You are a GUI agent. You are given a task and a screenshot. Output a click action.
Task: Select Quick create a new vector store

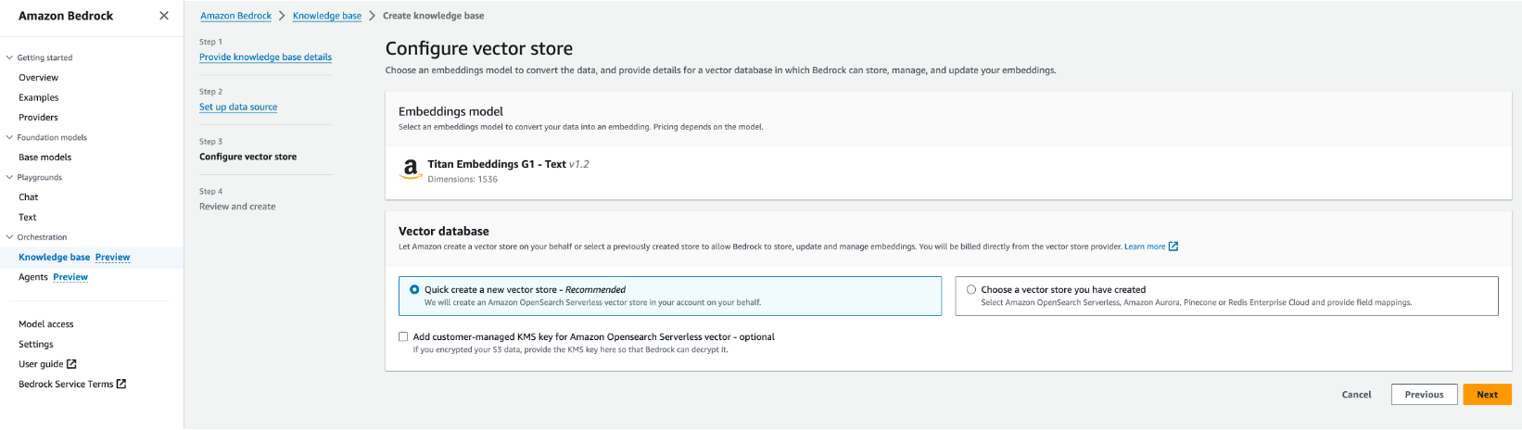point(414,290)
